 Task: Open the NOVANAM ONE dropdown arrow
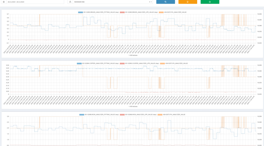click(x=152, y=2)
